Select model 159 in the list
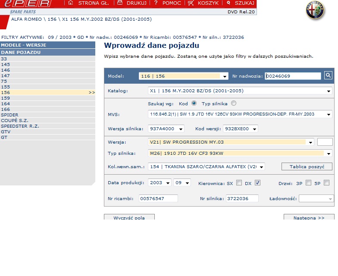Screen dimensions: 338x276 (x=47, y=98)
